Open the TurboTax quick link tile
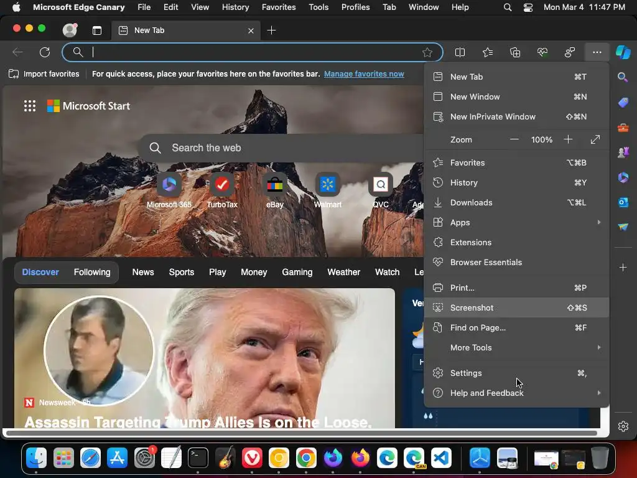637x478 pixels. pos(222,190)
